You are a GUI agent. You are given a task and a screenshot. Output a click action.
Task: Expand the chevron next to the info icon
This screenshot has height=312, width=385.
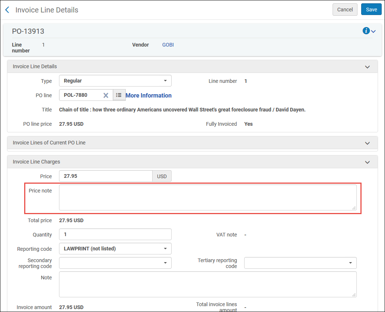(x=373, y=32)
